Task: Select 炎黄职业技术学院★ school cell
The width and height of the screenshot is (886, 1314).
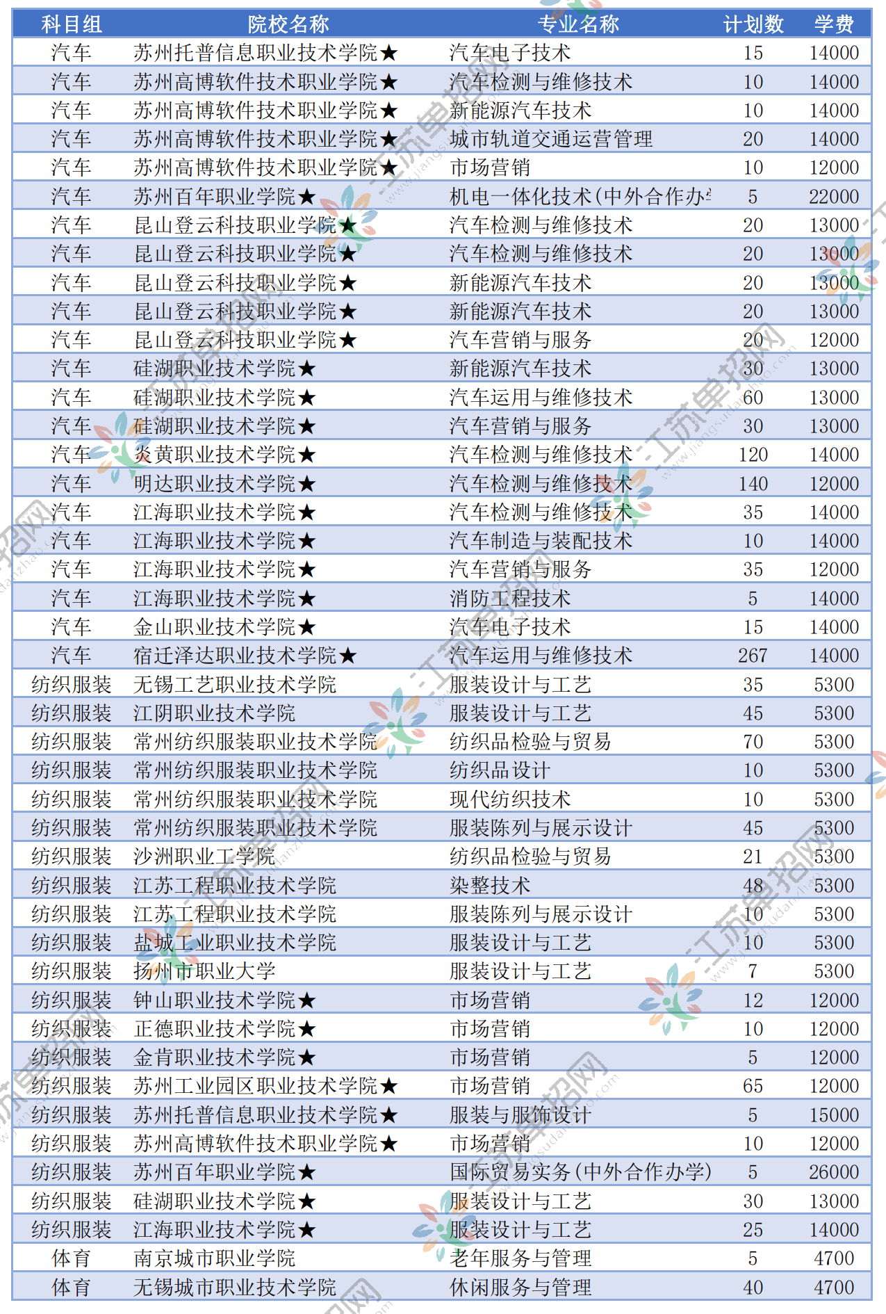Action: pos(224,455)
